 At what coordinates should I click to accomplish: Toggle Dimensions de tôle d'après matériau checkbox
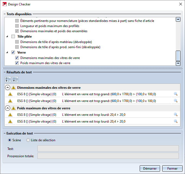[17, 42]
